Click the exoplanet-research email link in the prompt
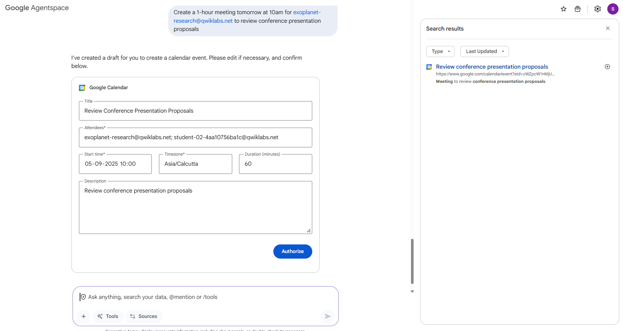This screenshot has width=623, height=331. pos(247,16)
